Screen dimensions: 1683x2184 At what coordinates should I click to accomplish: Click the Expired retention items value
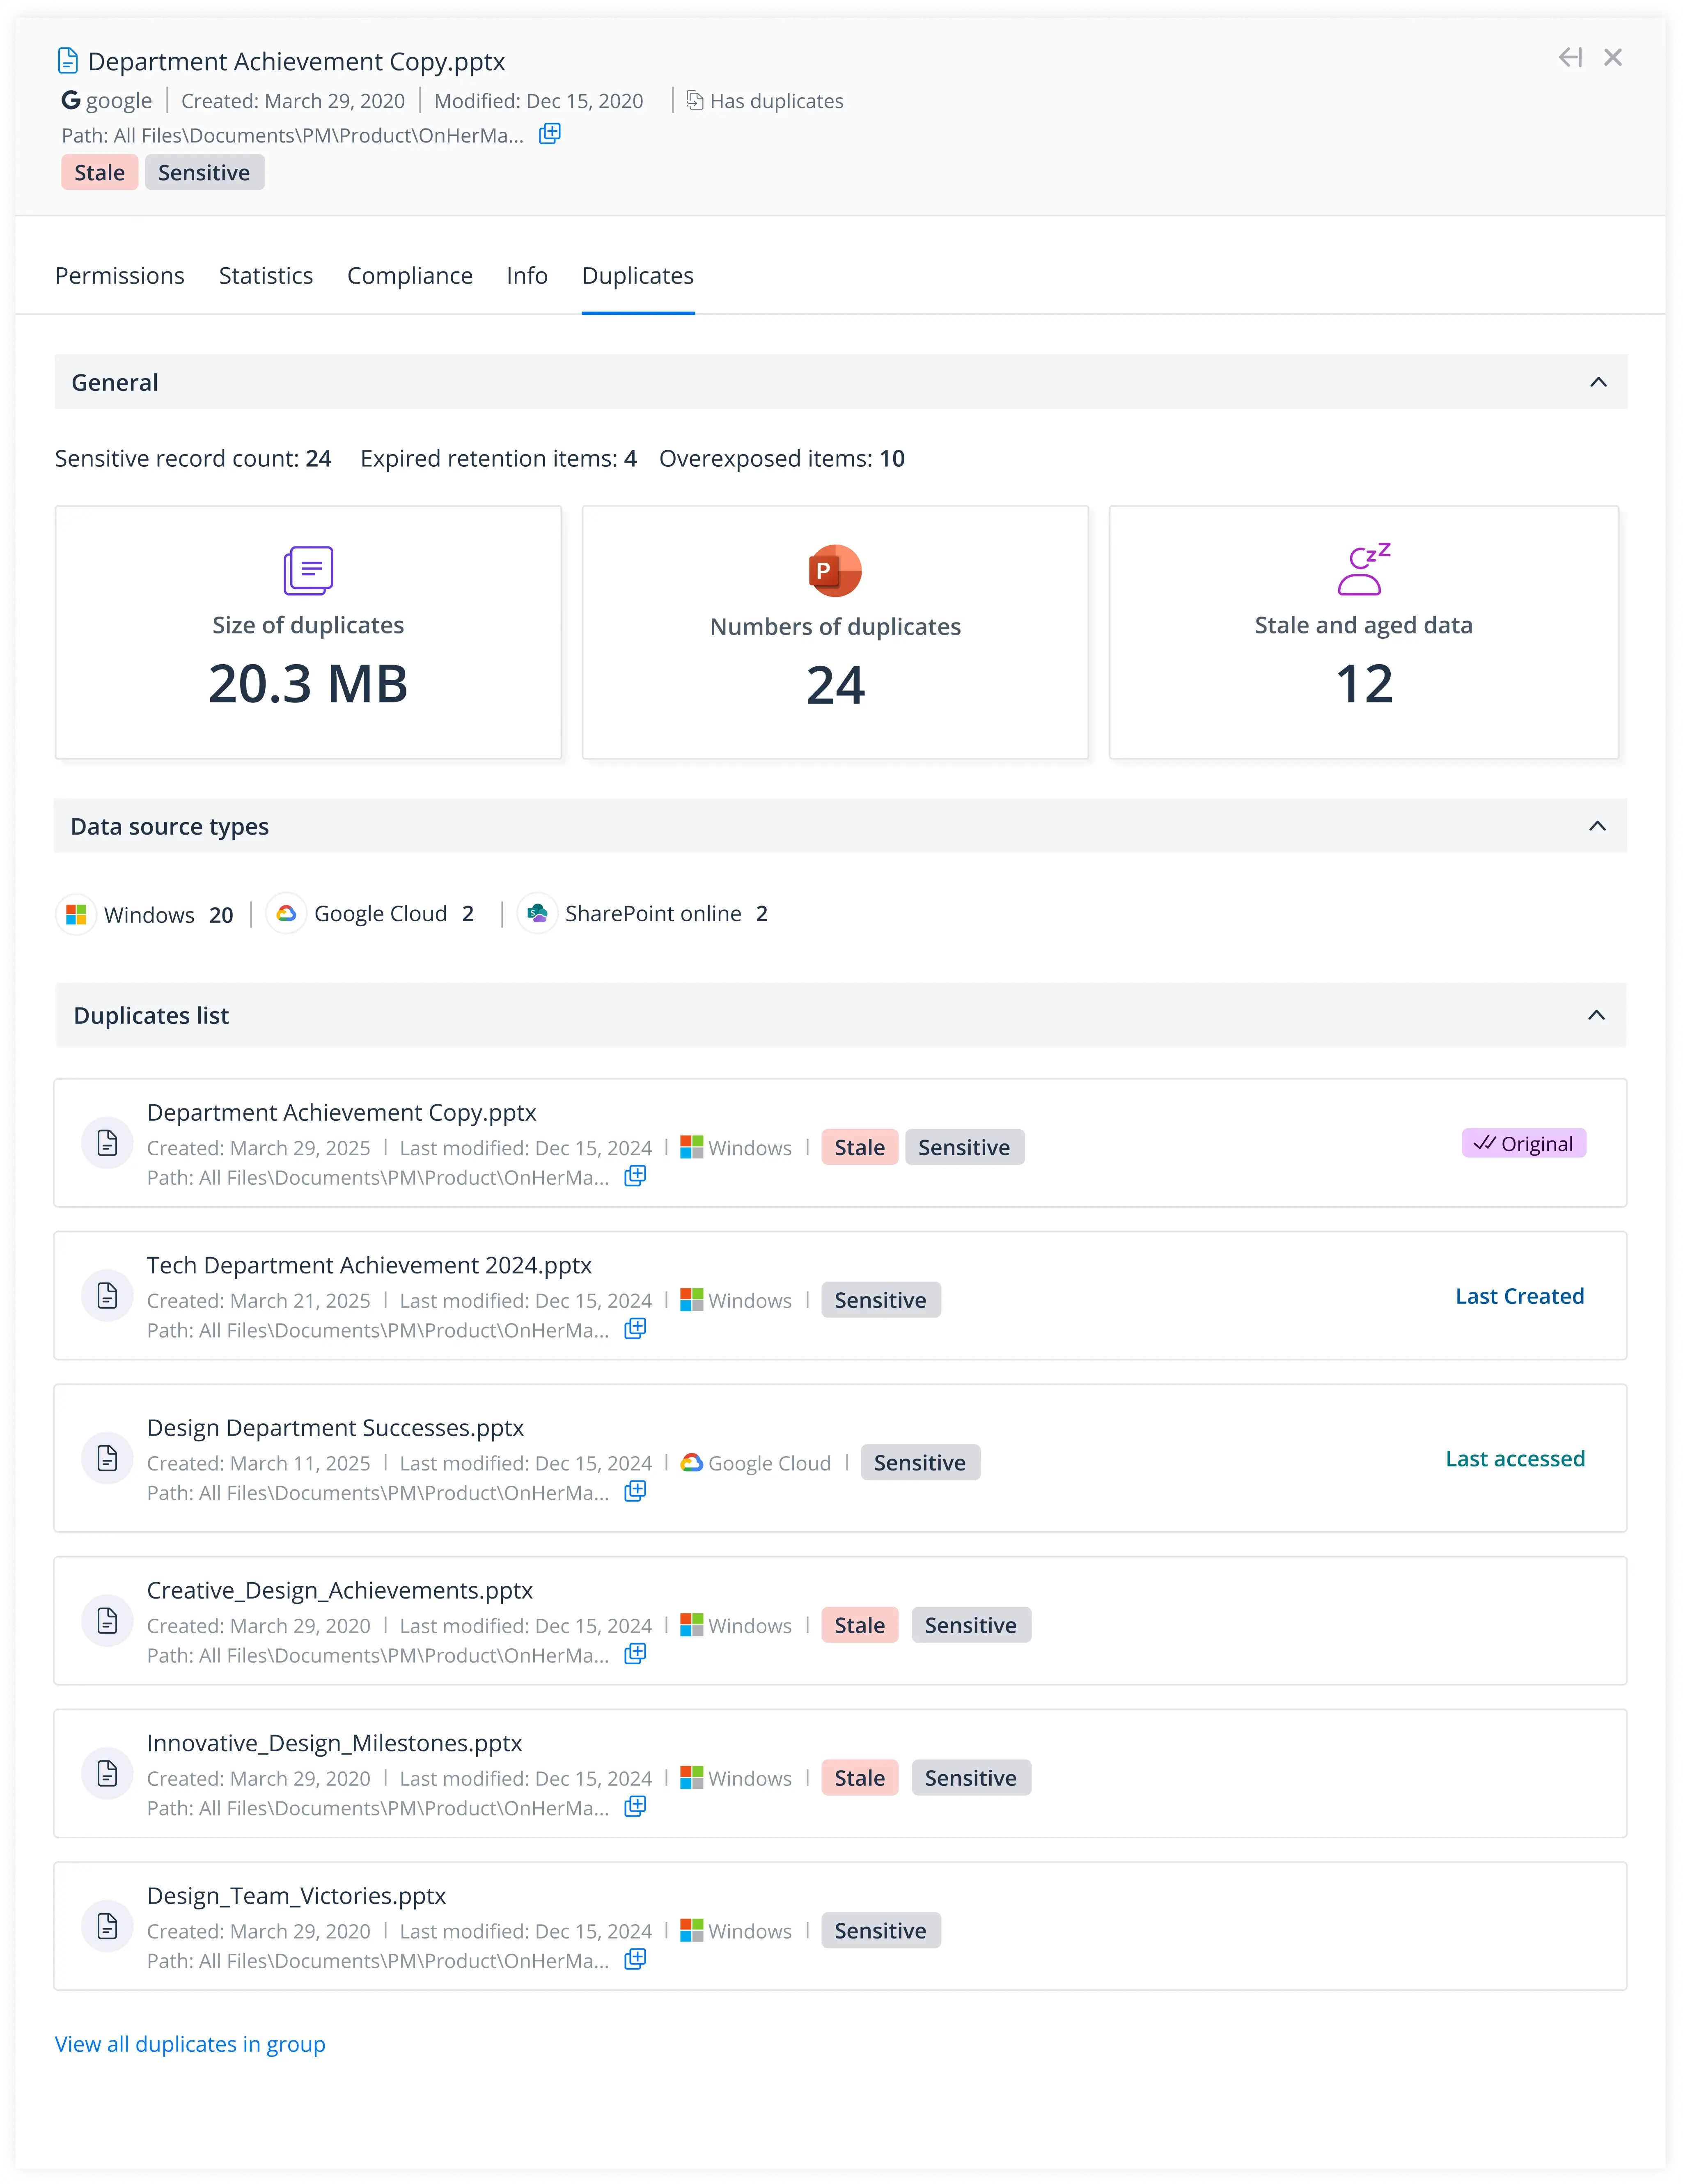tap(630, 458)
